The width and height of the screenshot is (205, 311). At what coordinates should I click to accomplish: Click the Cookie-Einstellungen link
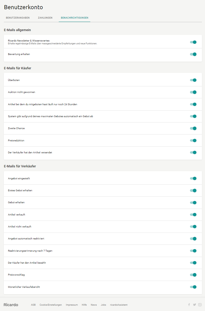tap(51, 305)
